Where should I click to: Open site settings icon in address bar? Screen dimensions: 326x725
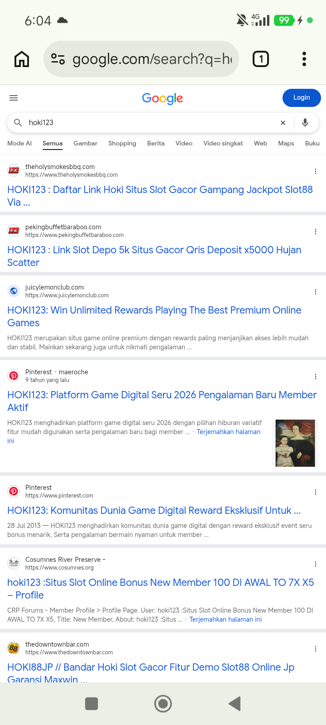(x=58, y=59)
